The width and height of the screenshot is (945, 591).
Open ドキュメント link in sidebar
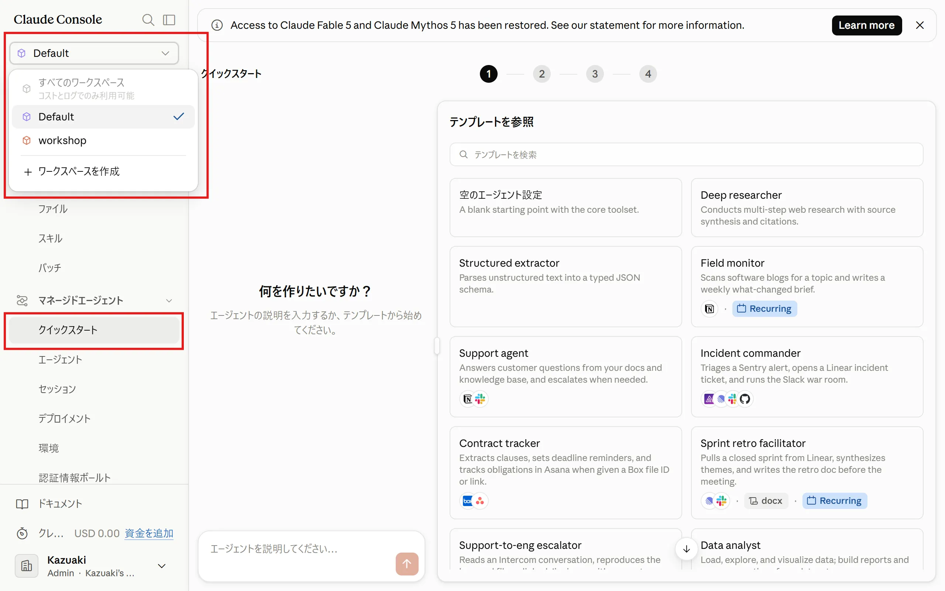click(60, 504)
